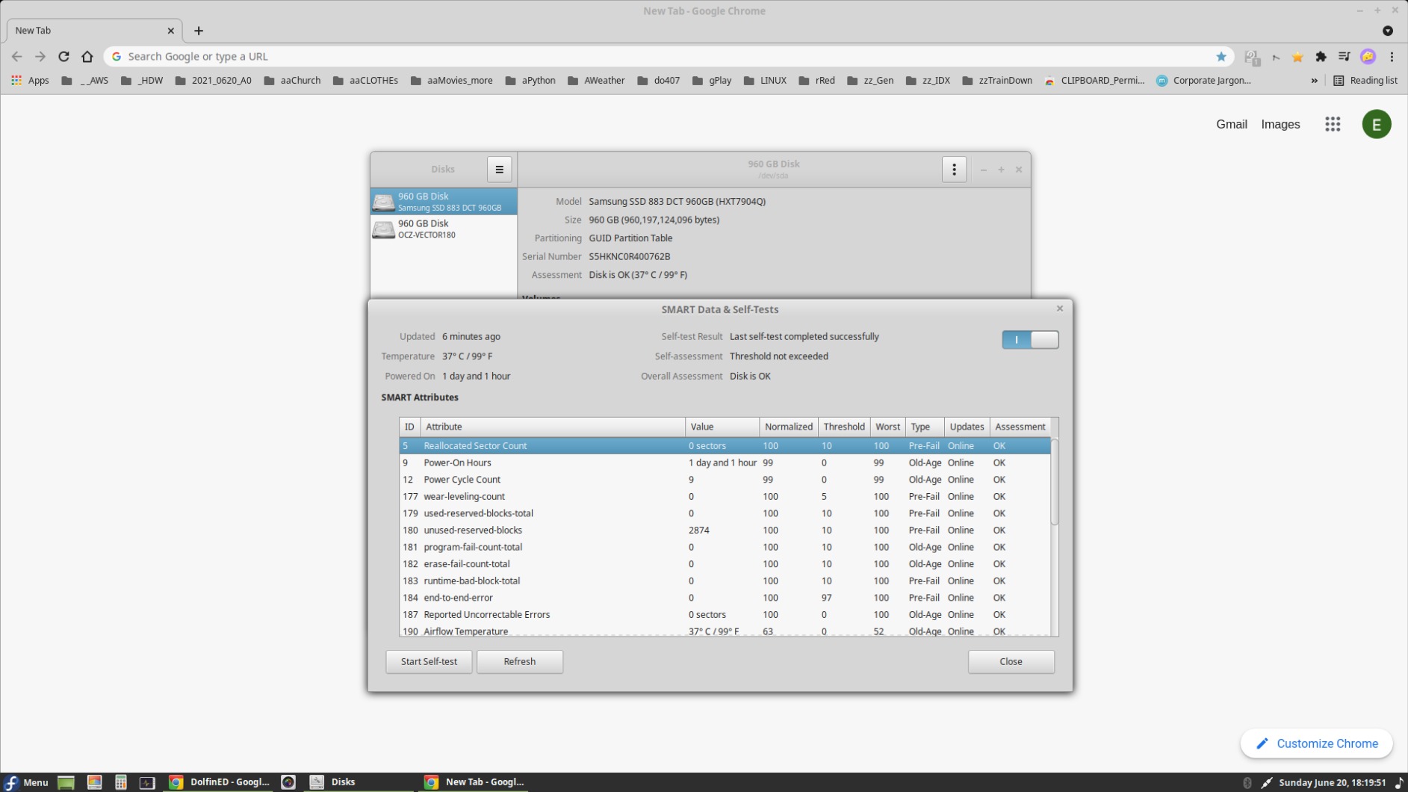Open the Menu in the taskbar
1408x792 pixels.
(26, 782)
